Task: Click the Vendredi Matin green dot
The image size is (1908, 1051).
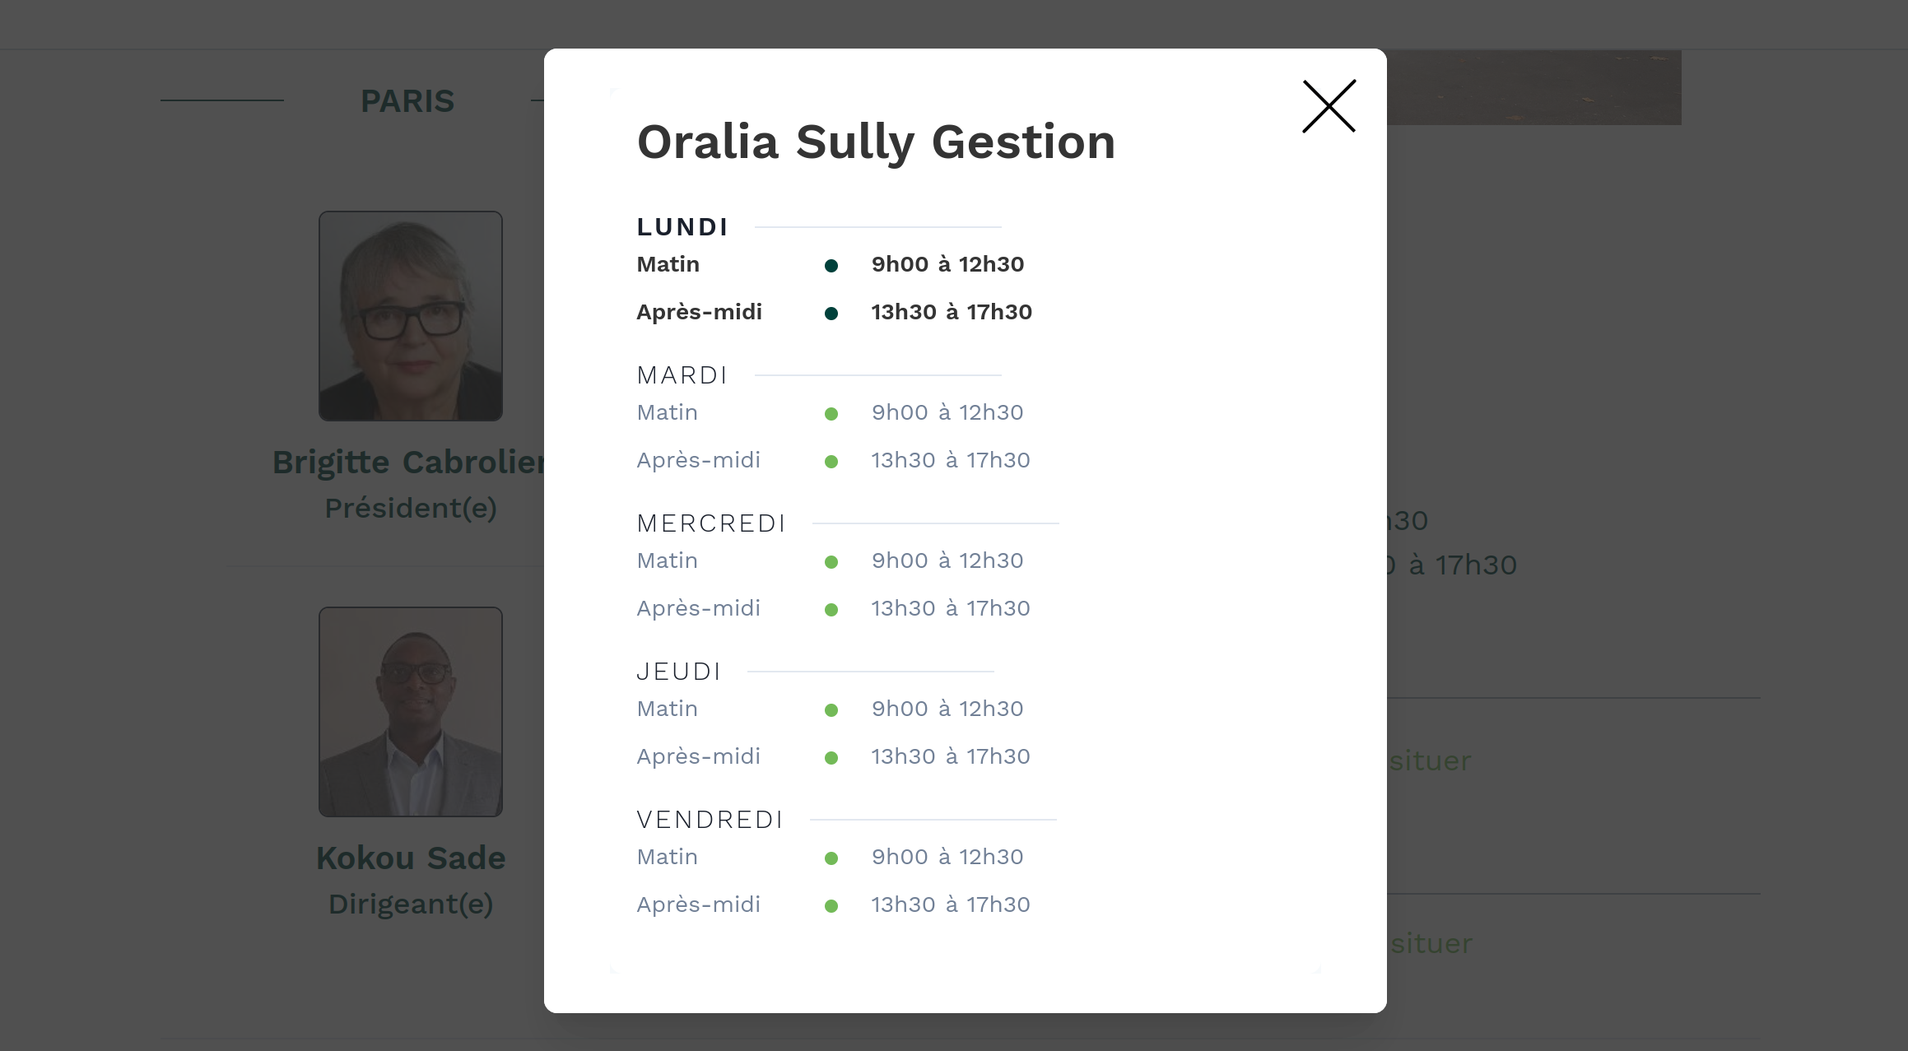Action: click(x=831, y=858)
